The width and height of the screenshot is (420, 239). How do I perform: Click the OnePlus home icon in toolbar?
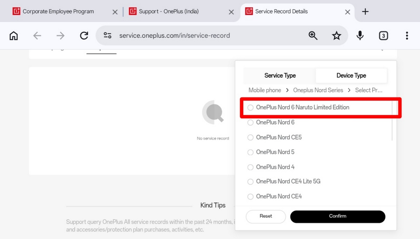point(13,35)
